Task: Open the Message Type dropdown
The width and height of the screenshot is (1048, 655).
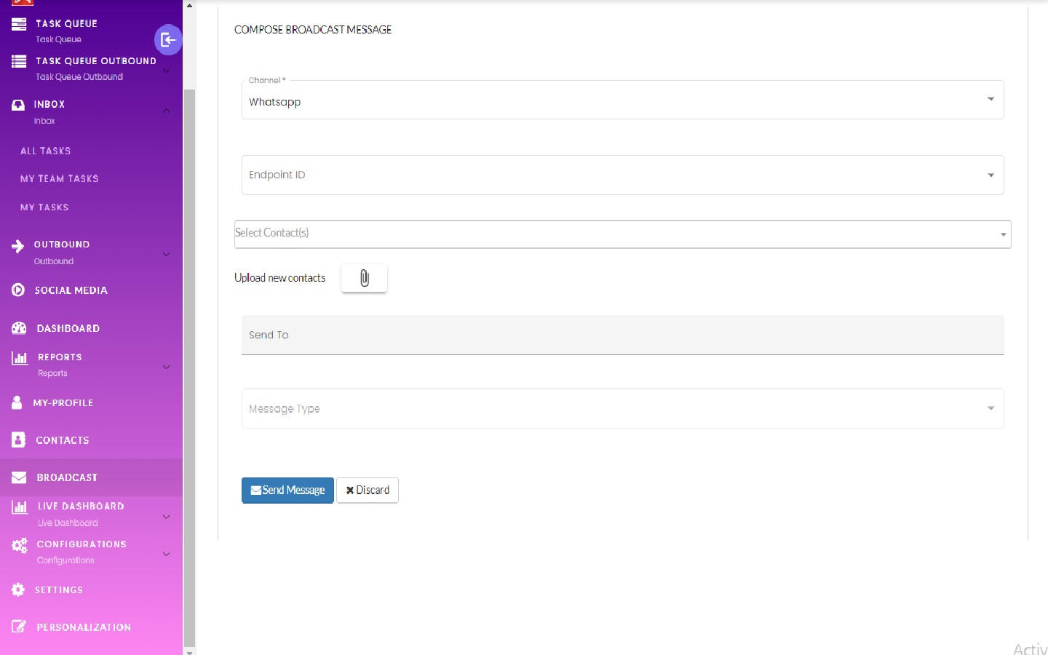Action: 622,408
